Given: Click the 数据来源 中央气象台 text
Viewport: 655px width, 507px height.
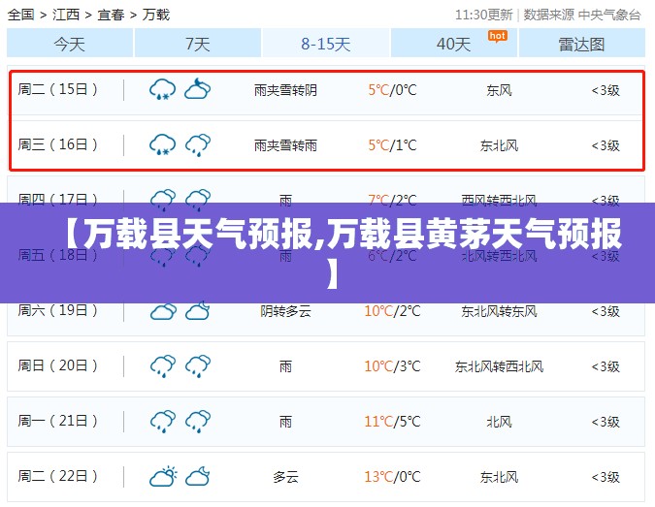Looking at the screenshot, I should [582, 15].
